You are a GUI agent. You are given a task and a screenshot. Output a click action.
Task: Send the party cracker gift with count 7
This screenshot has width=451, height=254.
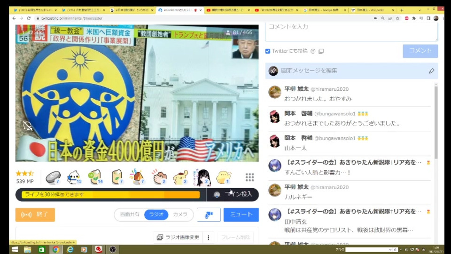[137, 177]
